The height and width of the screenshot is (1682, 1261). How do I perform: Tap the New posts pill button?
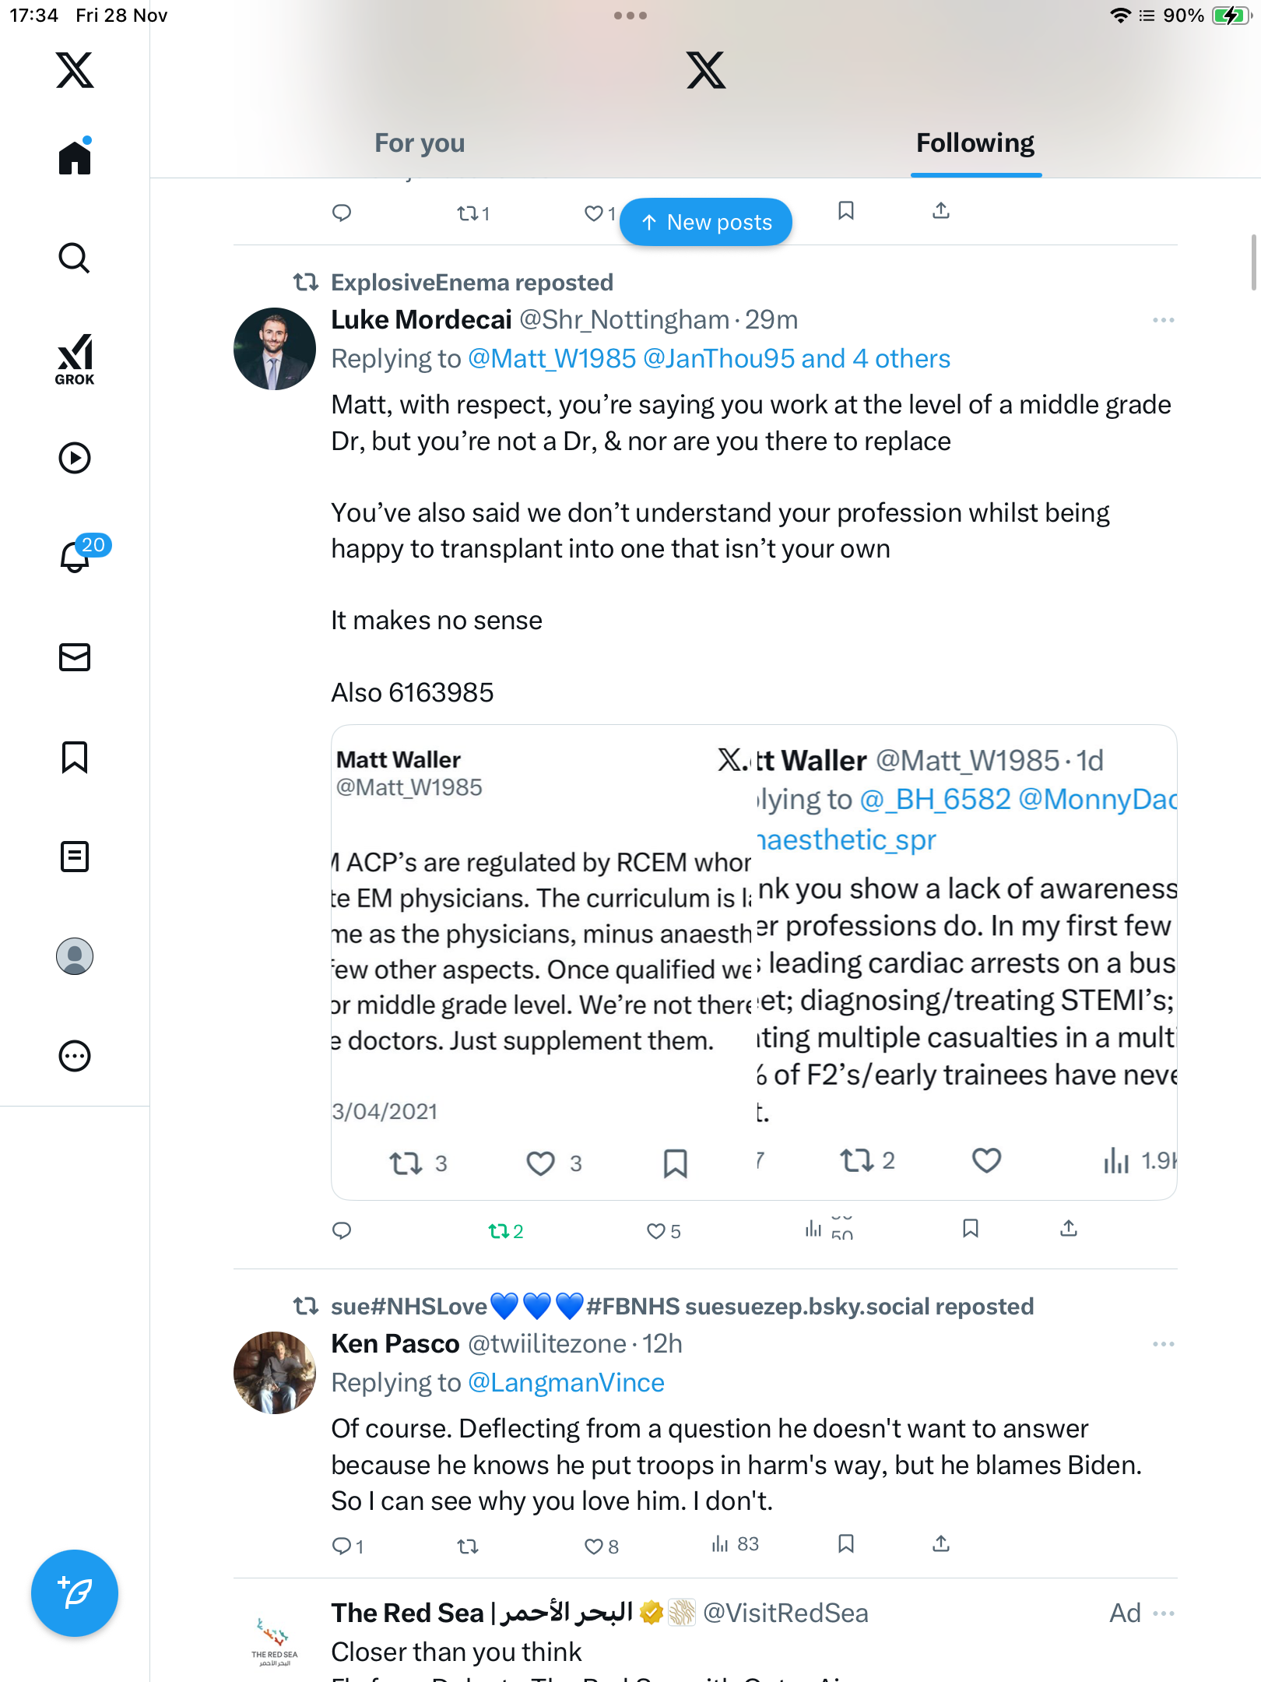click(706, 223)
